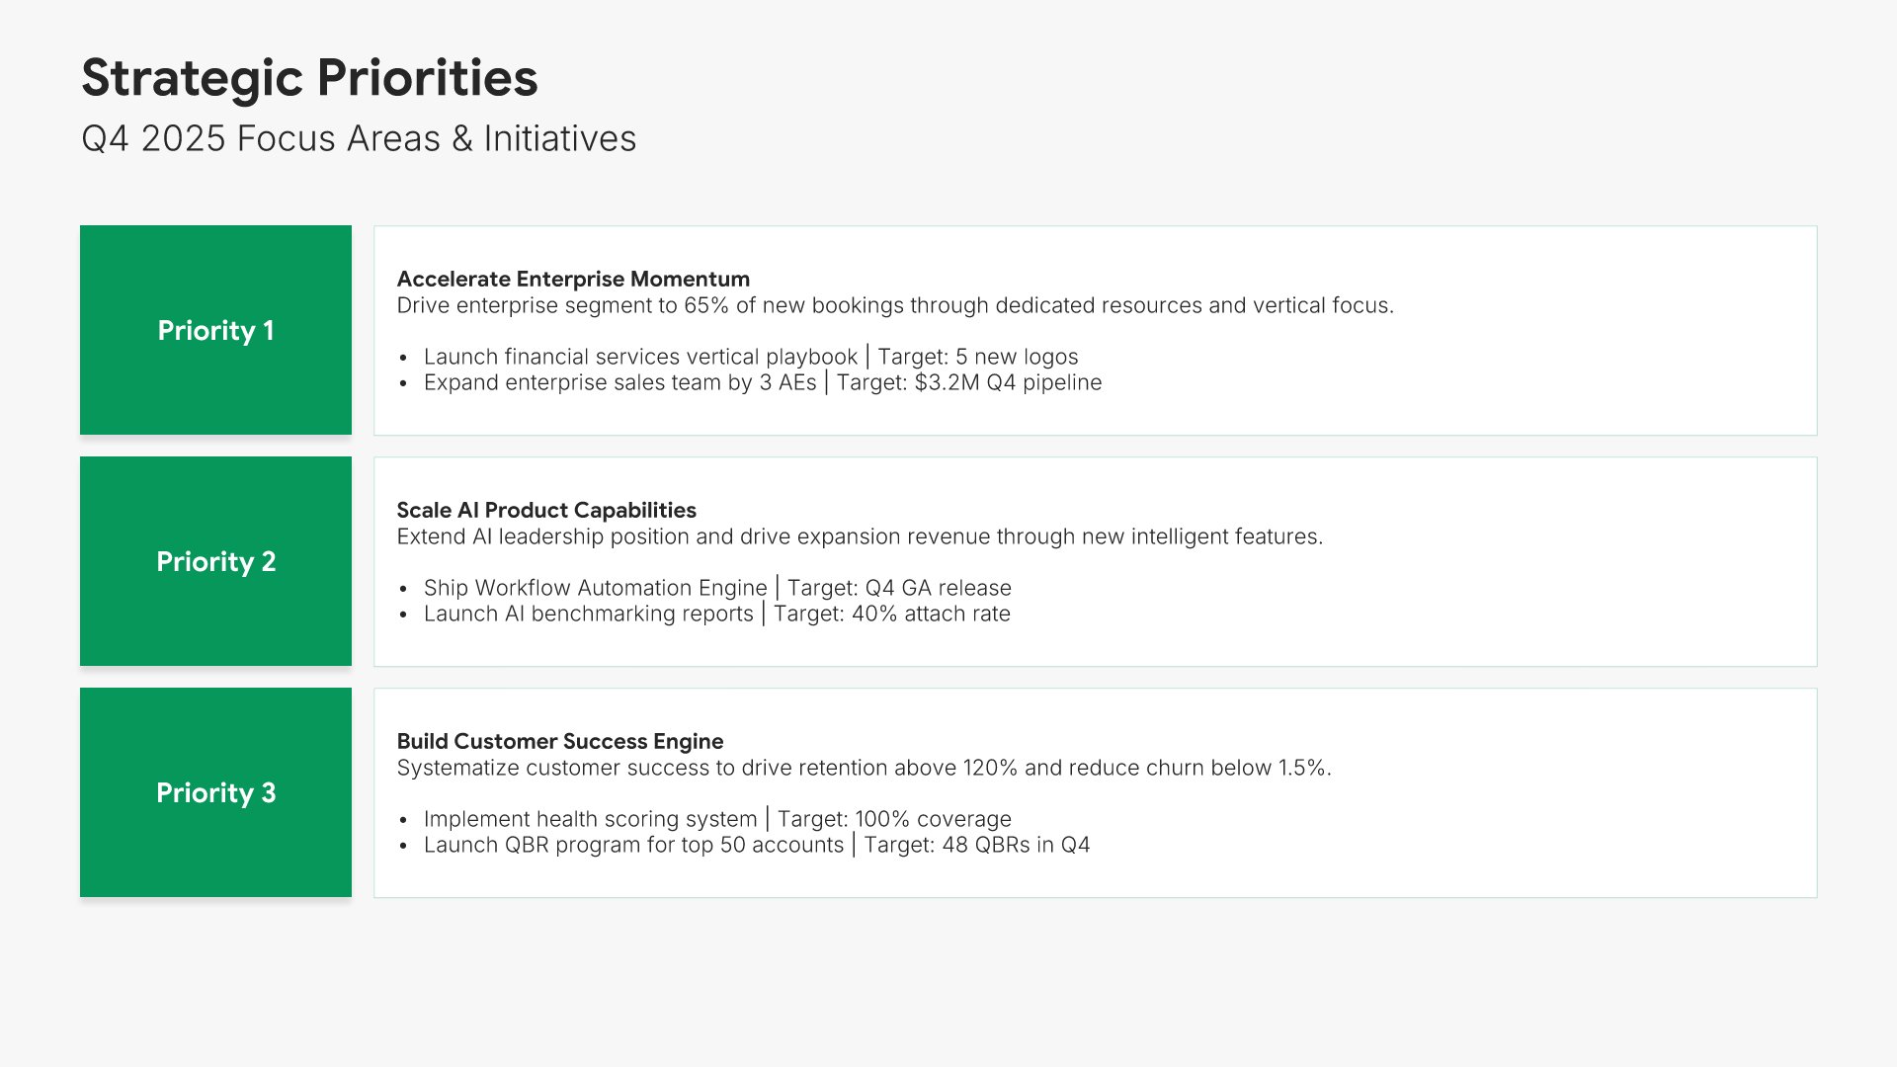Click the 'Target: 40% attach rate' text
Screen dimensions: 1897x1067
click(891, 615)
